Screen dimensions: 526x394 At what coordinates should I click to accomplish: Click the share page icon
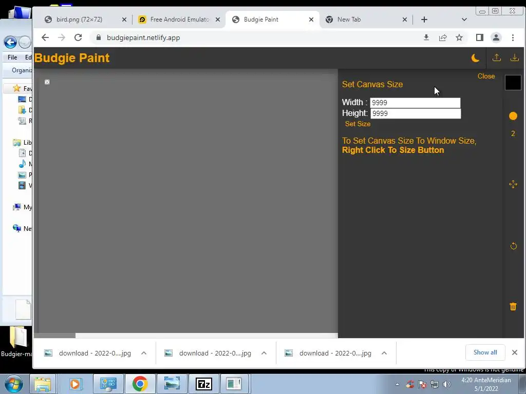(442, 37)
